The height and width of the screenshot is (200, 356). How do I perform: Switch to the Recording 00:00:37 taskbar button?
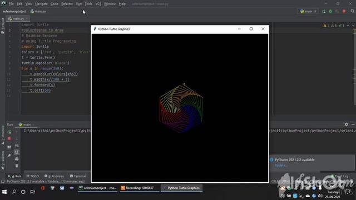[140, 188]
